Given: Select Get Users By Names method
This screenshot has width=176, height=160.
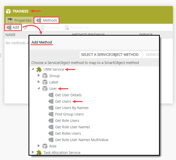Looking at the screenshot, I should 72,108.
